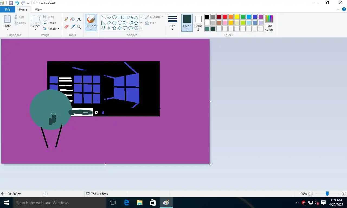Click the Brushes tool icon
347x208 pixels.
tap(91, 19)
